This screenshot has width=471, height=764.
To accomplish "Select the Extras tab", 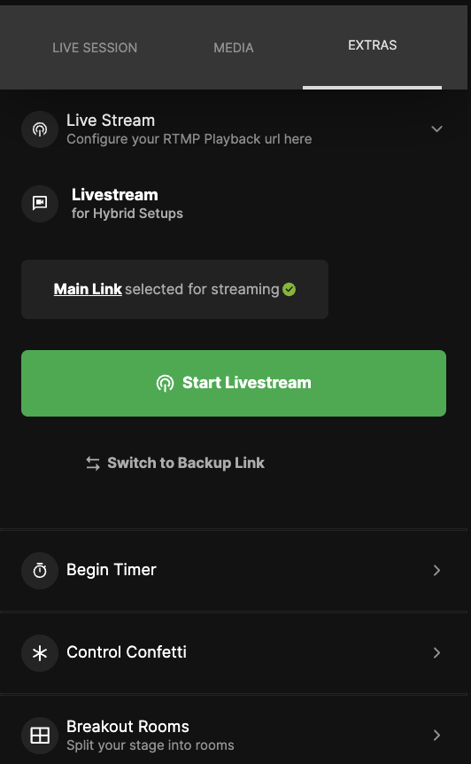I will pos(372,45).
